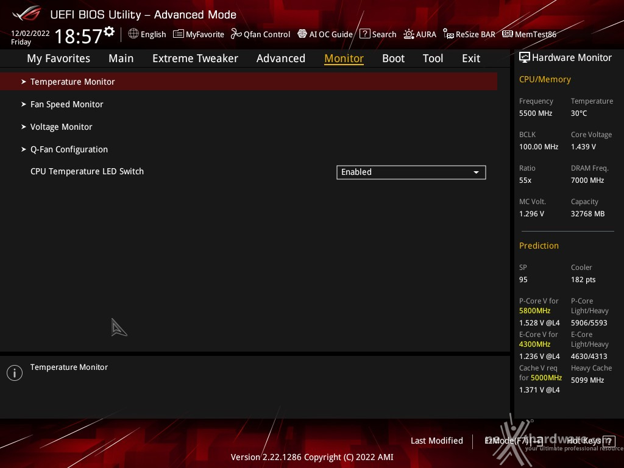
Task: Click the 5906/5593 P-Core value
Action: pyautogui.click(x=589, y=323)
